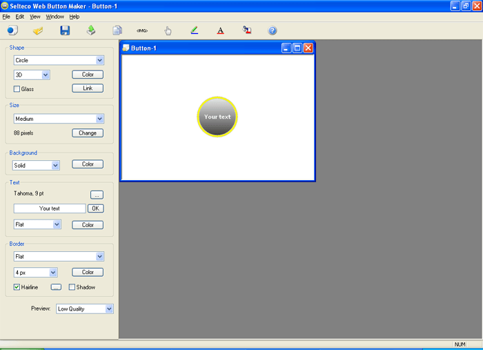Click the IMG tag toolbar icon
483x350 pixels.
142,30
